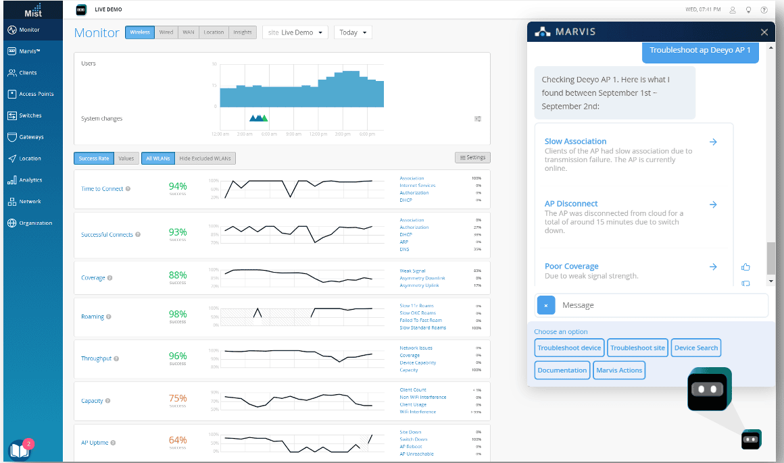
Task: Go to Clients in the sidebar
Action: (x=33, y=73)
